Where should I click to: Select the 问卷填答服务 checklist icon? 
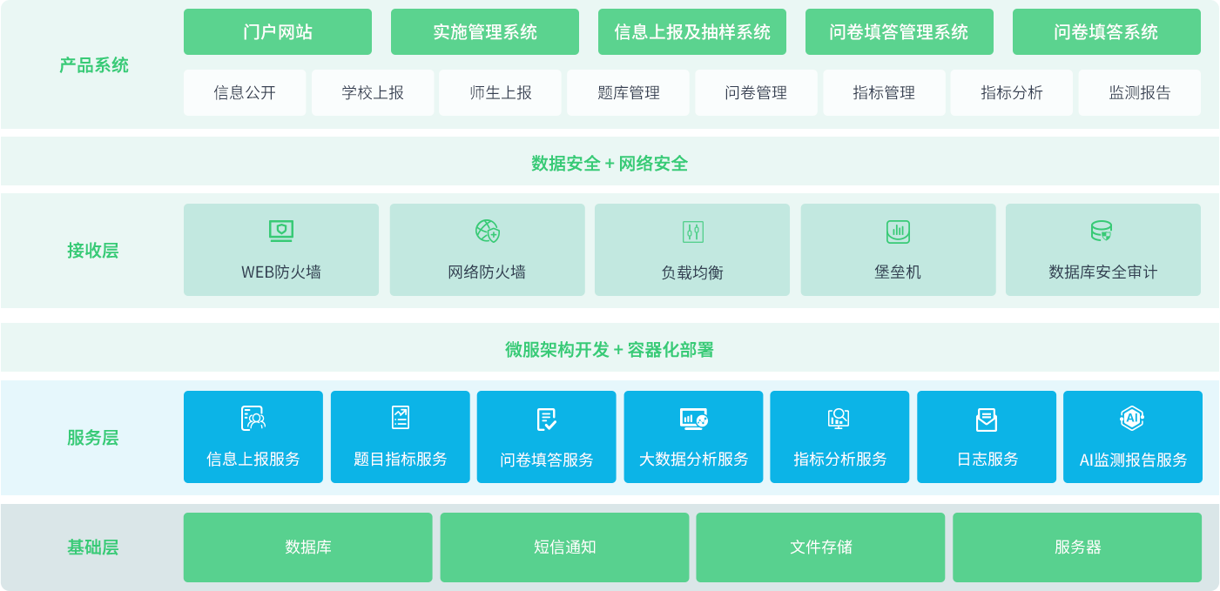click(547, 420)
